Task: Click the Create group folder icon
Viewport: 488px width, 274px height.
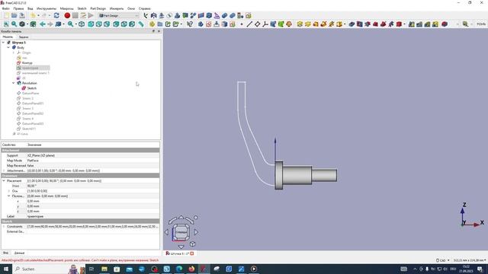Action: [160, 24]
